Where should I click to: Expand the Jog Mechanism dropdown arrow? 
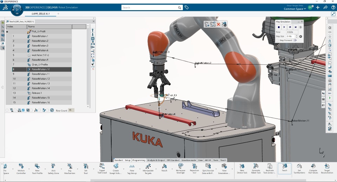(x=78, y=169)
